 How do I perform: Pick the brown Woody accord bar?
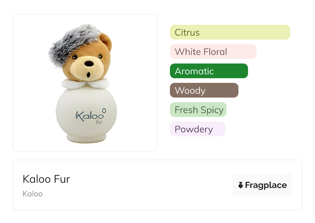[x=204, y=90]
